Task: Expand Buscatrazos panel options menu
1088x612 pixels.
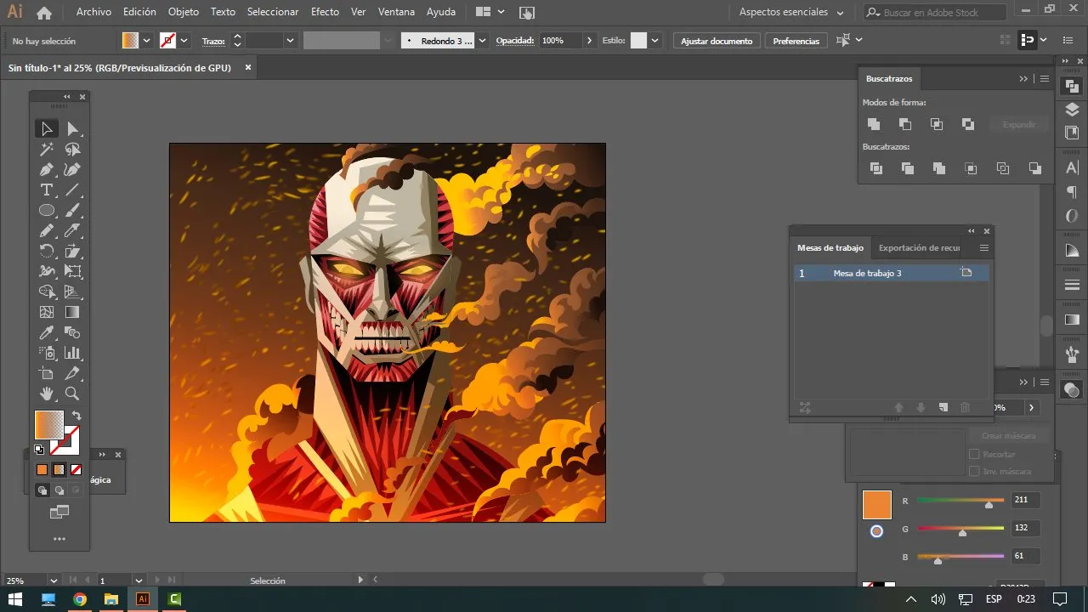Action: (1044, 78)
